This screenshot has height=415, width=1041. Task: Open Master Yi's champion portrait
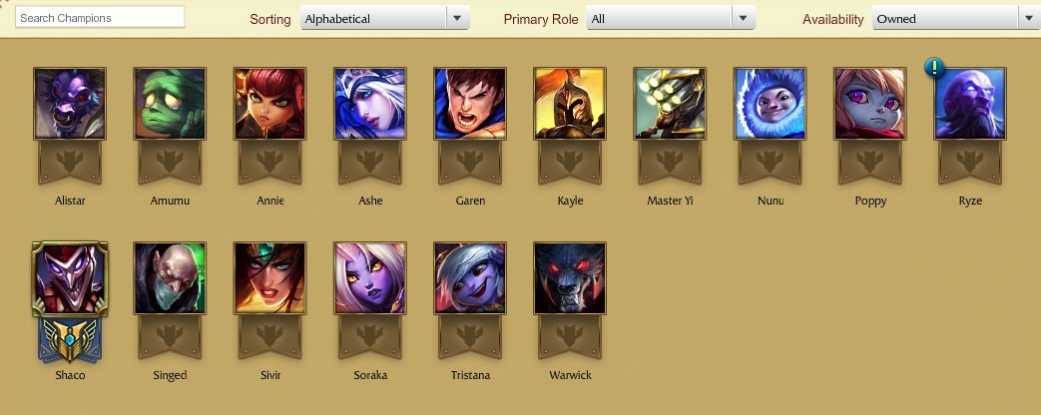pos(670,104)
